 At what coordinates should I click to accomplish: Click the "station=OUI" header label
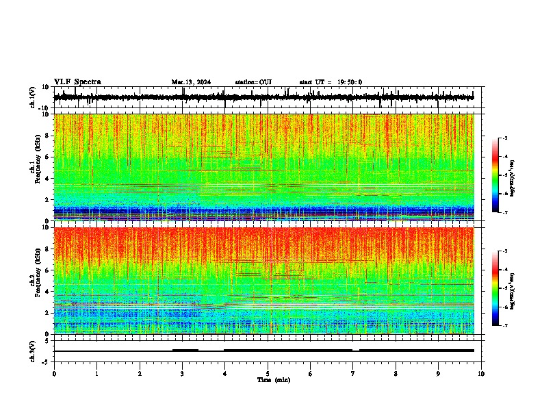click(x=253, y=82)
